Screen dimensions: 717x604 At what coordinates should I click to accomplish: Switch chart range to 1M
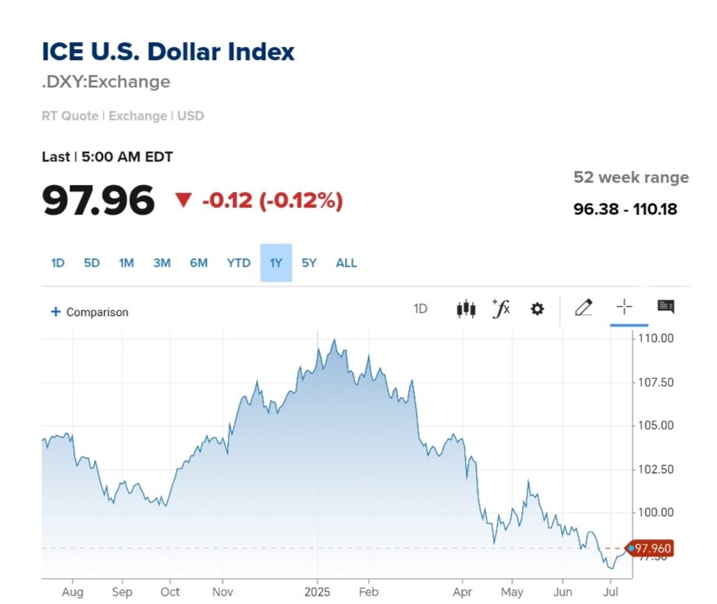point(126,263)
